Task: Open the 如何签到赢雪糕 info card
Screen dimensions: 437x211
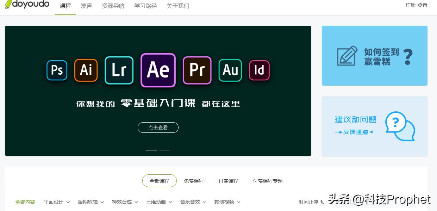Action: coord(374,55)
